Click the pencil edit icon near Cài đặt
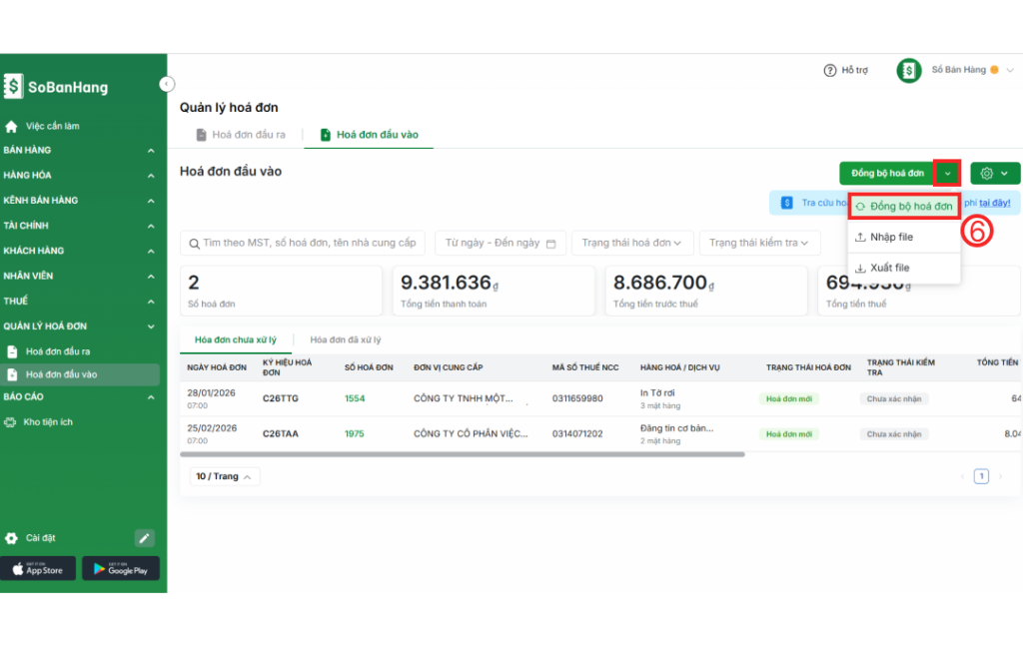The image size is (1023, 646). [x=145, y=538]
